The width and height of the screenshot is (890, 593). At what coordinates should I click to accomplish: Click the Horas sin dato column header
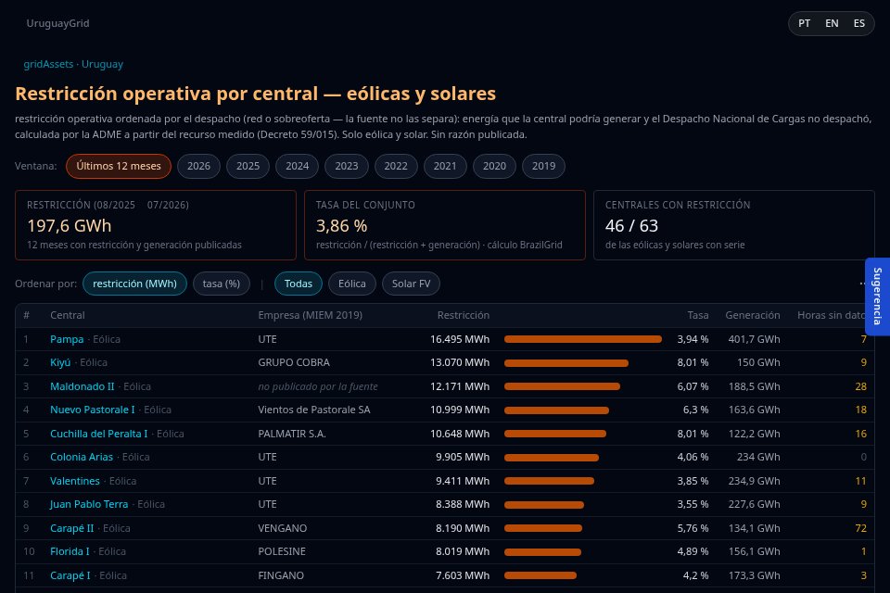[831, 315]
